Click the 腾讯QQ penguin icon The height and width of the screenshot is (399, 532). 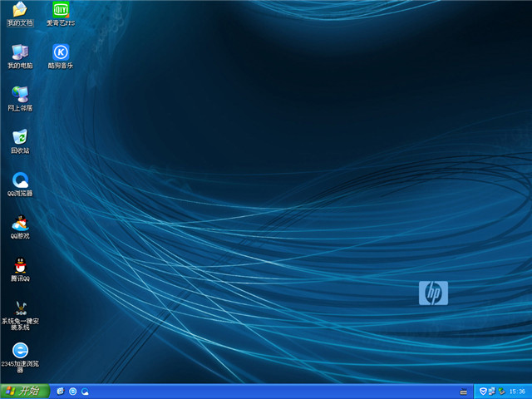pos(19,266)
